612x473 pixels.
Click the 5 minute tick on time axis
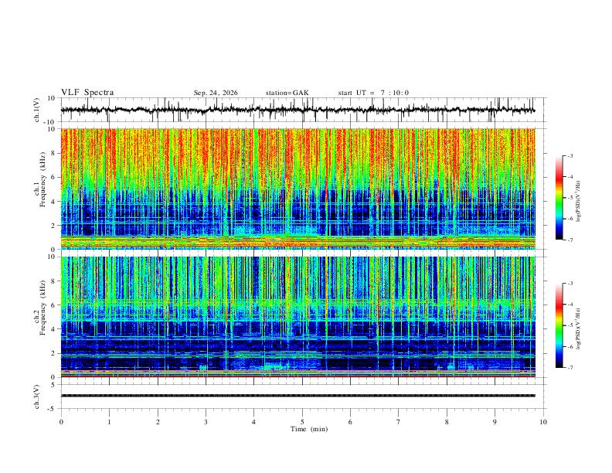coord(302,422)
